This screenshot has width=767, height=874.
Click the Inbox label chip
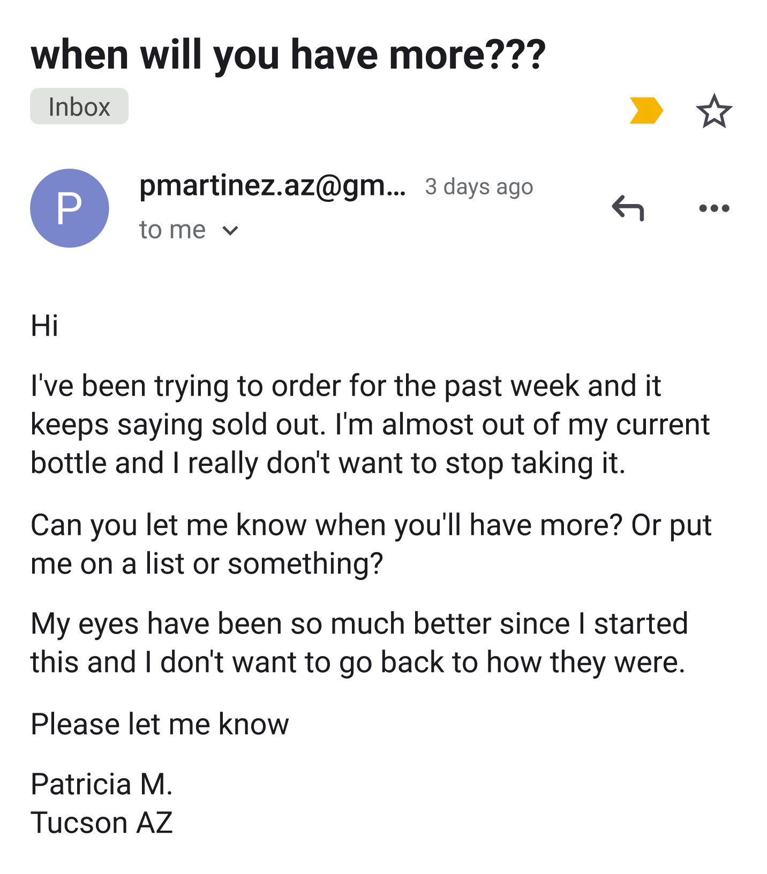coord(79,107)
